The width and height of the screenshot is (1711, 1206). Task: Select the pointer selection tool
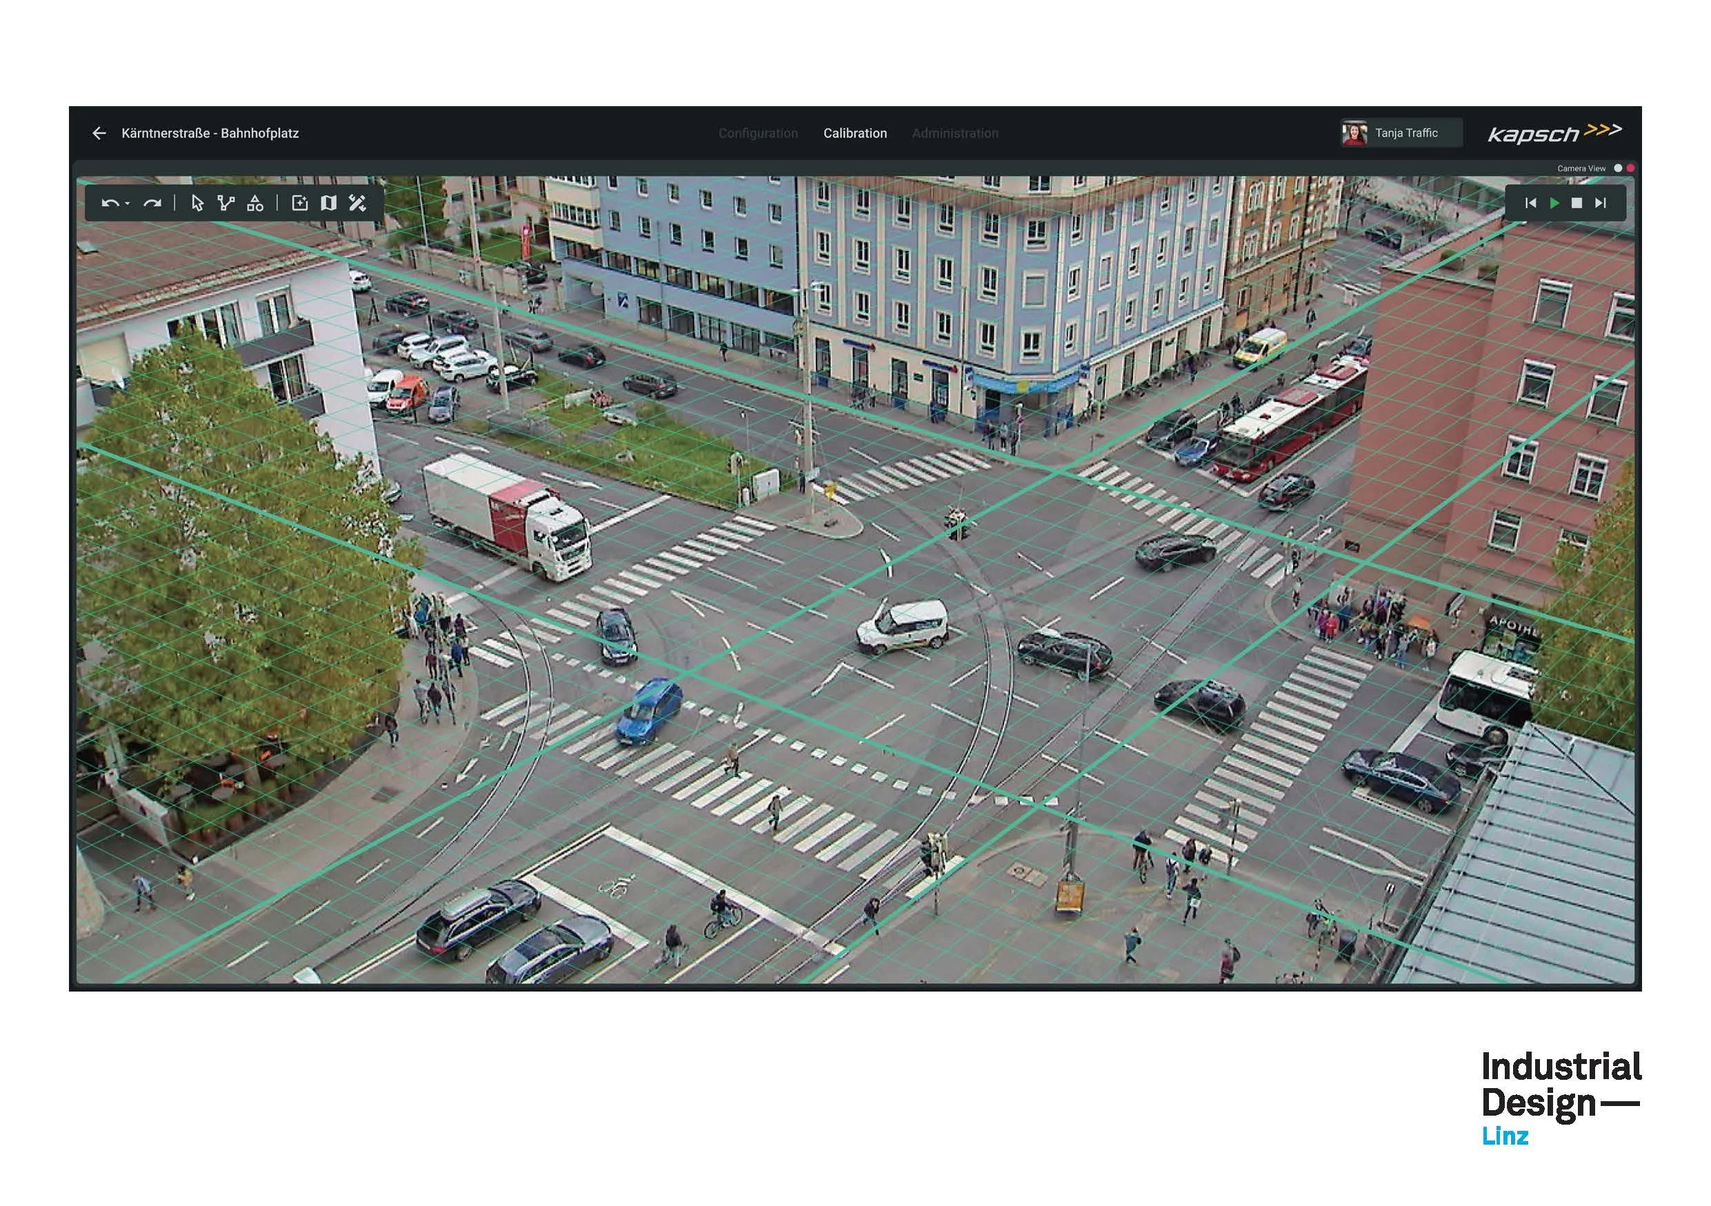click(197, 203)
